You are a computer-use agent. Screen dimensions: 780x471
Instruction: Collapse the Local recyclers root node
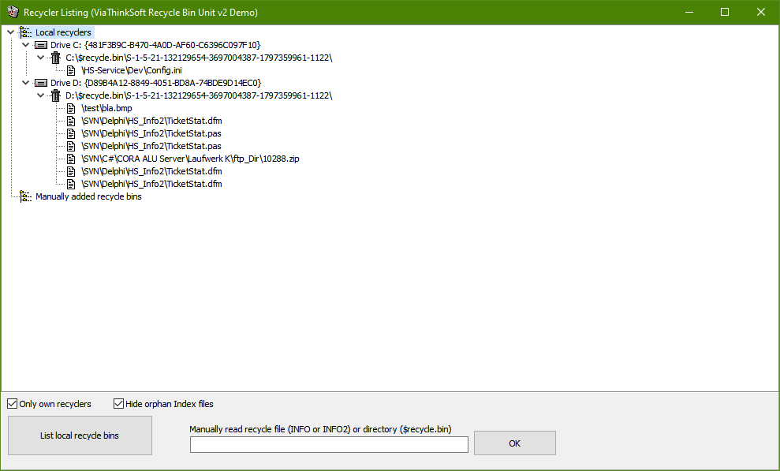10,32
